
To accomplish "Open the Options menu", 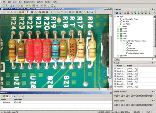I will click(40, 2).
